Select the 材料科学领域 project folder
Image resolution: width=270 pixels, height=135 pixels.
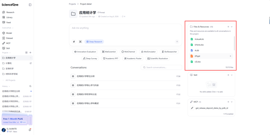[x=17, y=74]
